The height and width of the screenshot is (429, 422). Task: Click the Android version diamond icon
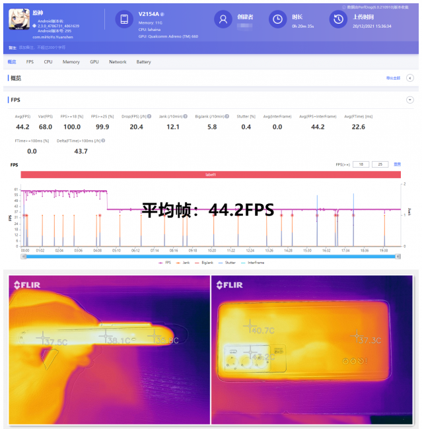34,26
